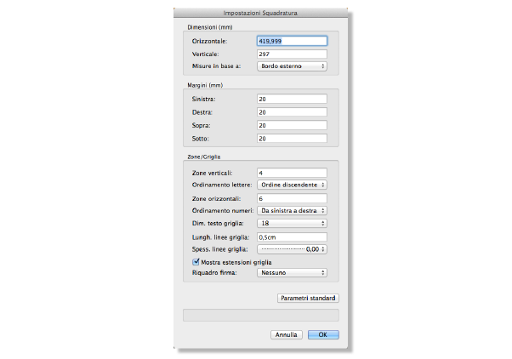This screenshot has height=359, width=512.
Task: Click the Sopra margin field
Action: (292, 125)
